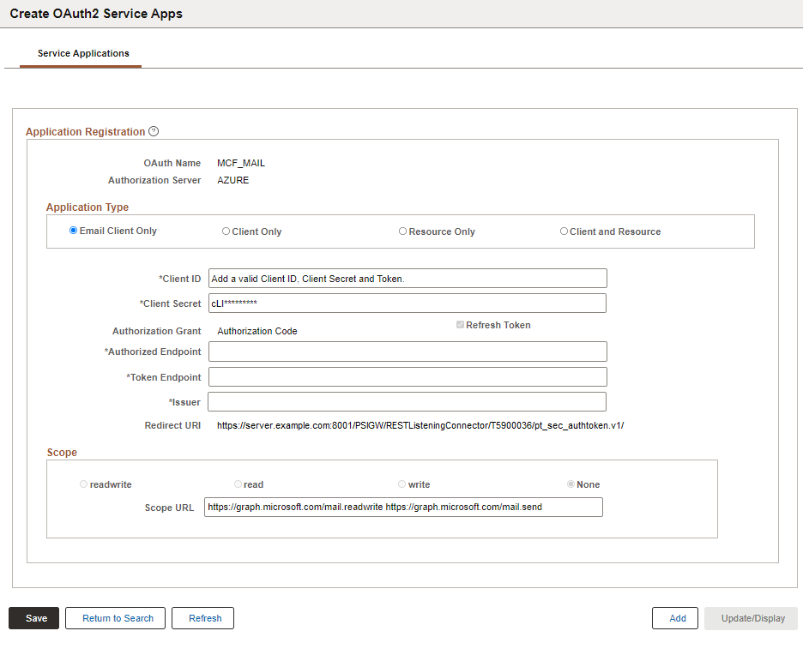Select the Resource Only application type

(x=402, y=230)
